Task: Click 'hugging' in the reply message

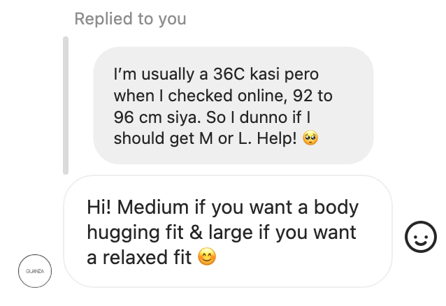Action: [123, 233]
